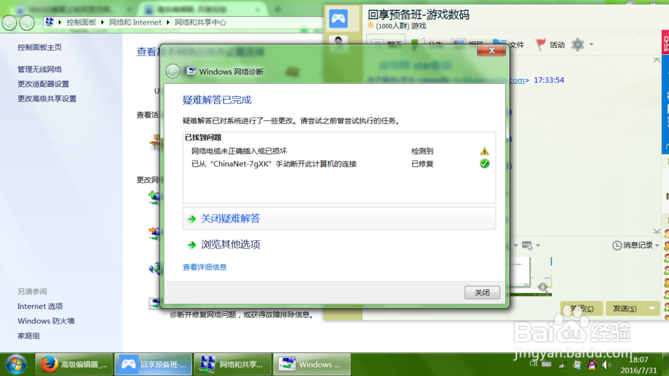Open Windows 防火墙 link

(x=46, y=321)
